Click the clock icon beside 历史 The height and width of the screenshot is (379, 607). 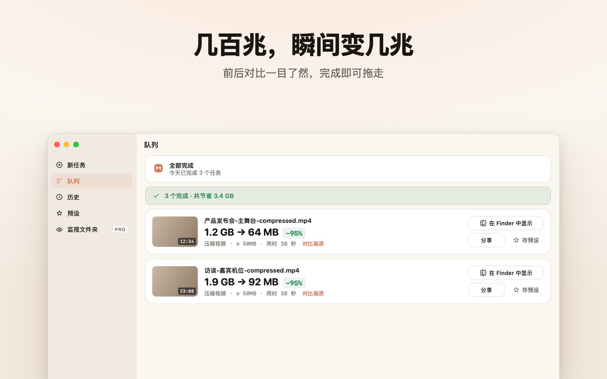[59, 197]
